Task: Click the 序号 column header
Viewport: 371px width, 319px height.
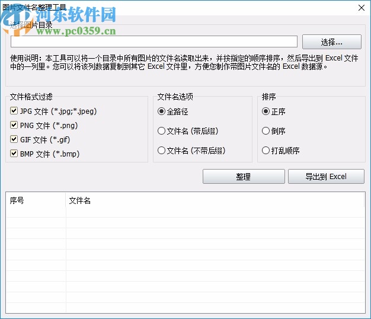Action: pos(36,200)
